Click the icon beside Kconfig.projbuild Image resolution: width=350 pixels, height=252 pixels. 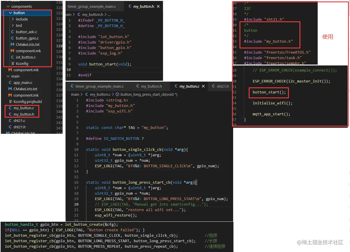[10, 101]
